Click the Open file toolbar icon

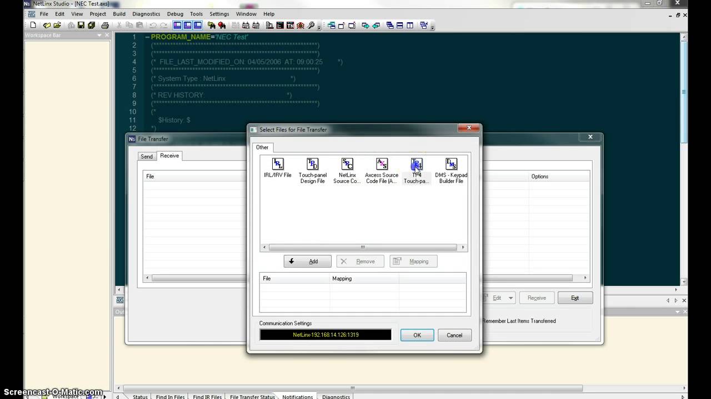(47, 25)
